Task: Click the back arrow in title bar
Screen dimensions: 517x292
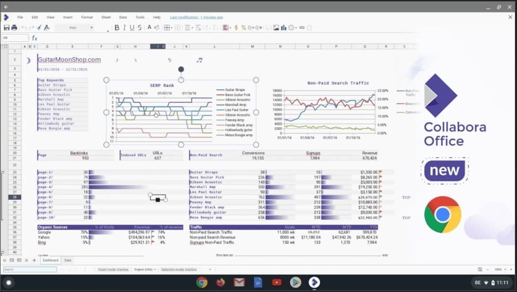Action: 6,6
